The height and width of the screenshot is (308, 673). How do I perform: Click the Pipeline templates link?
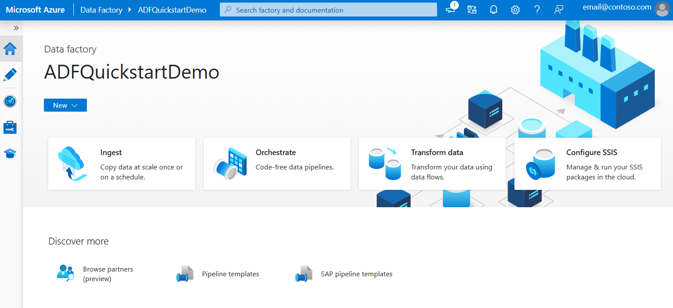pos(230,274)
